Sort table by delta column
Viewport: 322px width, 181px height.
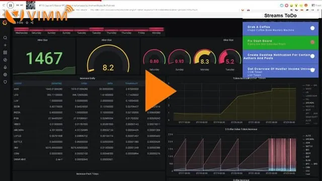point(110,83)
